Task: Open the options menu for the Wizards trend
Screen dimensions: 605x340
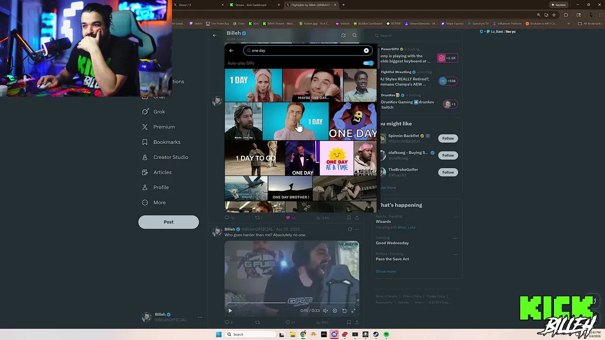Action: coord(456,217)
